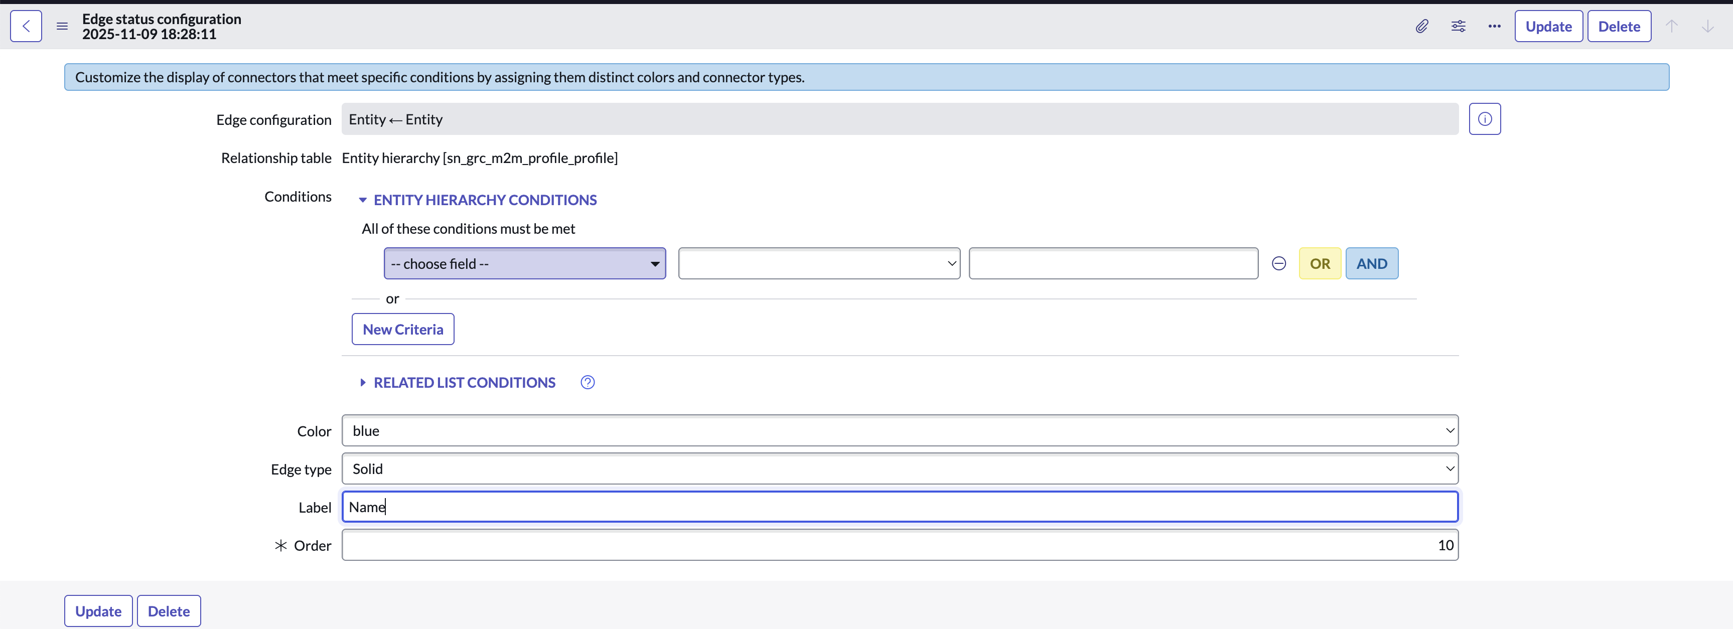Expand the Related List Conditions section
Image resolution: width=1733 pixels, height=629 pixels.
(458, 383)
